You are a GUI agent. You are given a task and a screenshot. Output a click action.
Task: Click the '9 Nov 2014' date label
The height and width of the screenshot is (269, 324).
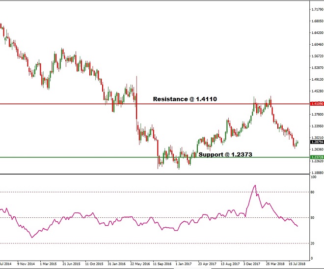[x=26, y=264]
